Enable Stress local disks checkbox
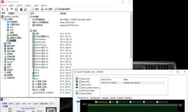The height and width of the screenshot is (112, 188). [x=80, y=91]
